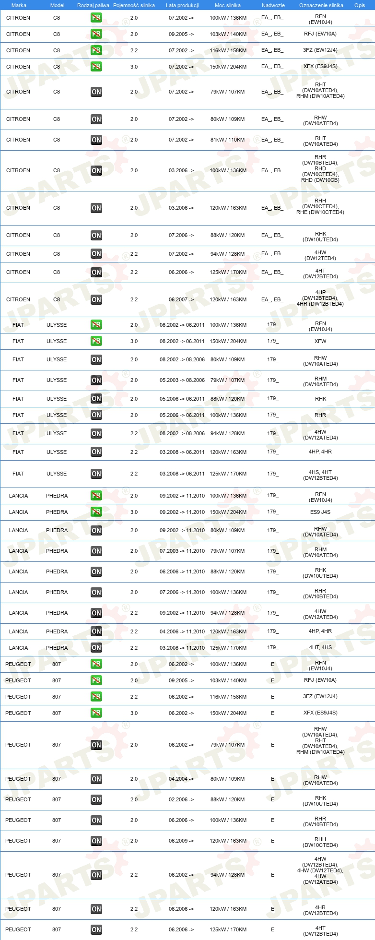Click the Nadwozie column header
Viewport: 375px width, 940px height.
(x=273, y=5)
